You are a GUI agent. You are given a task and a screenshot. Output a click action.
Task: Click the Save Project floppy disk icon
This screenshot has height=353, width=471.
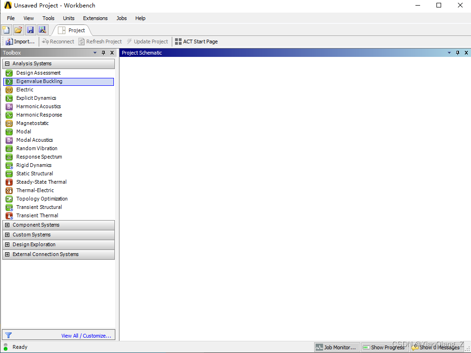click(30, 30)
